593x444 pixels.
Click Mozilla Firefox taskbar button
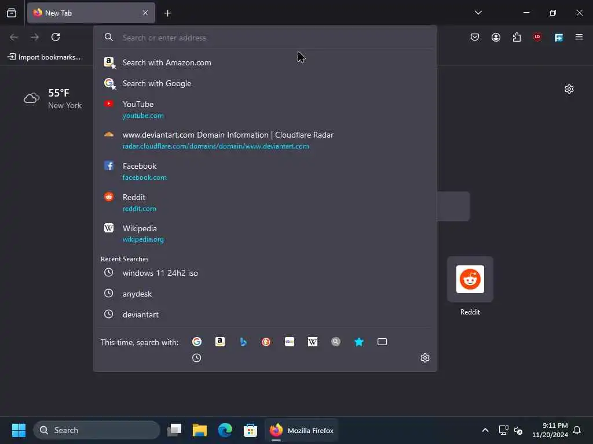point(301,430)
